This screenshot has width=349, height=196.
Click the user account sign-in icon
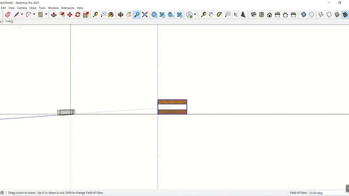tap(189, 15)
